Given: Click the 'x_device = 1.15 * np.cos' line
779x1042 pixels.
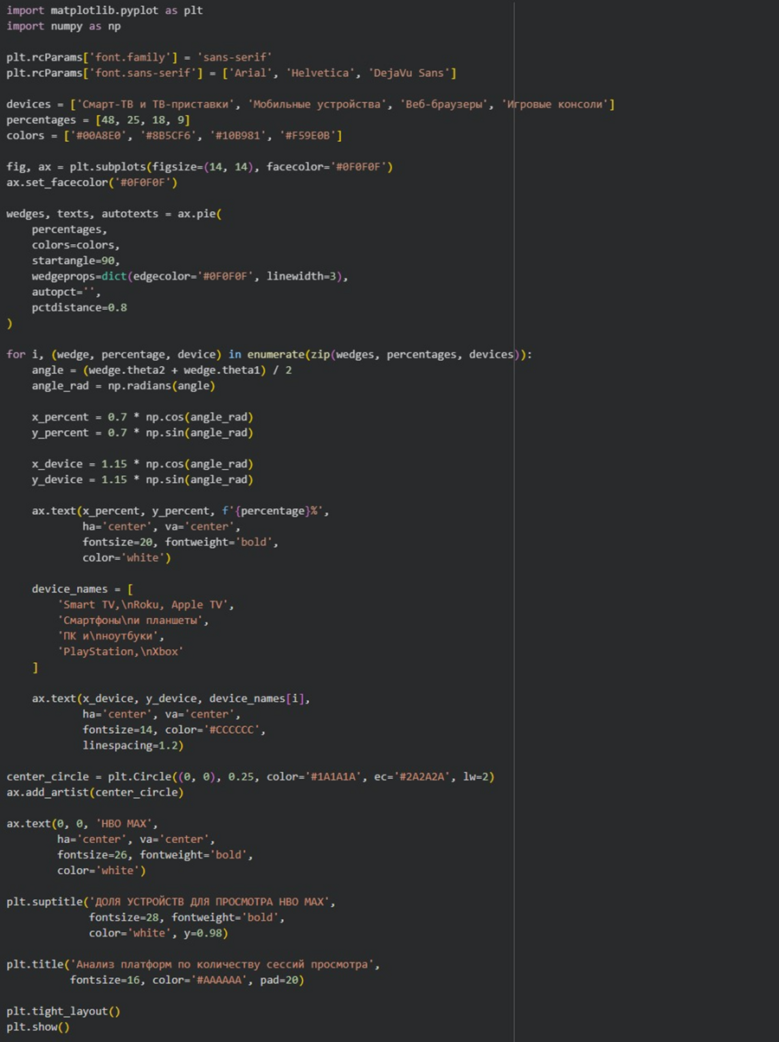Looking at the screenshot, I should click(x=143, y=464).
